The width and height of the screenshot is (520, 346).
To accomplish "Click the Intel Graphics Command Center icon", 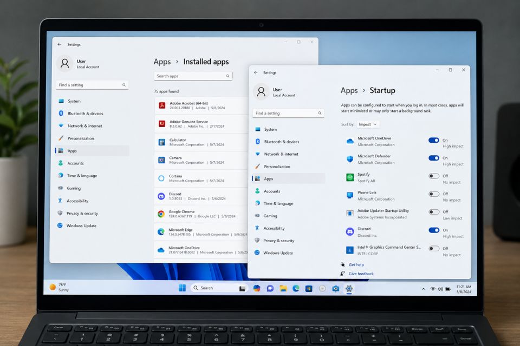I will pos(350,250).
